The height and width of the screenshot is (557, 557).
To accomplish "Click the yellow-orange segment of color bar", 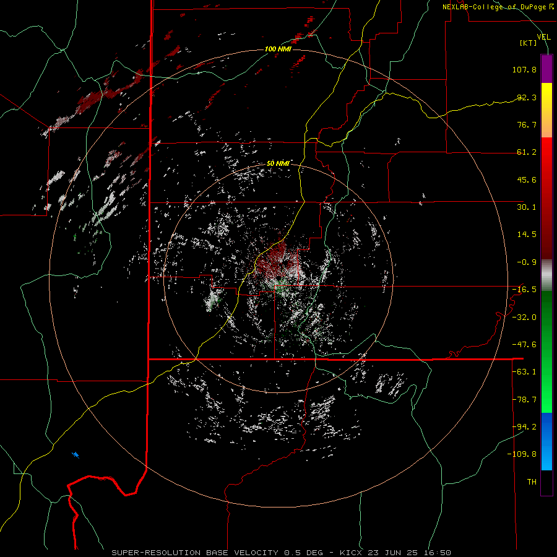I will 546,110.
